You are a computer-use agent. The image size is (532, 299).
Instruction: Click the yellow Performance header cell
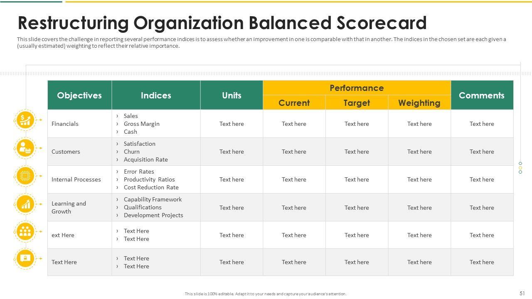357,88
